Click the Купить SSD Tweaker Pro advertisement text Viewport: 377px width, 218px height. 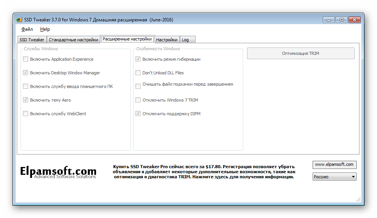(x=204, y=172)
